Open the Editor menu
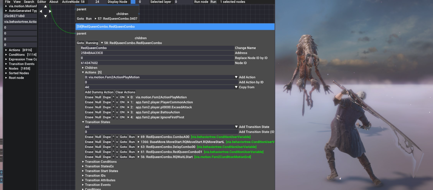The image size is (433, 190). (x=42, y=2)
